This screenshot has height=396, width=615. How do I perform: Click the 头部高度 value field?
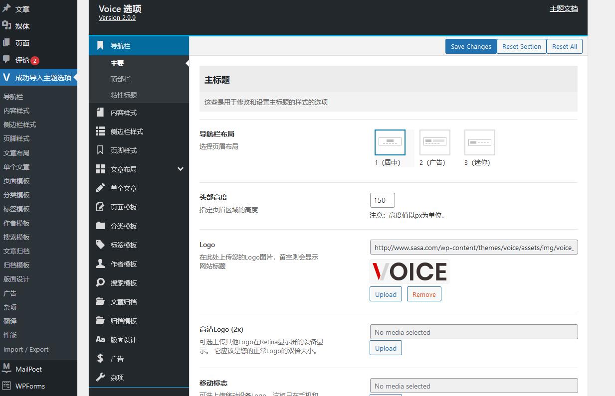click(x=382, y=200)
